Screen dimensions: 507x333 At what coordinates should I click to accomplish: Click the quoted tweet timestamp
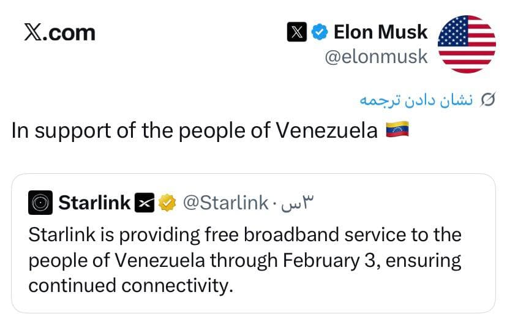click(x=297, y=201)
